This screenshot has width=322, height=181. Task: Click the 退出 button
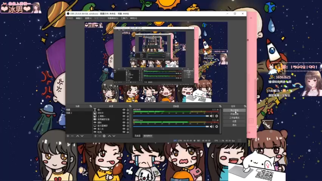(234, 125)
